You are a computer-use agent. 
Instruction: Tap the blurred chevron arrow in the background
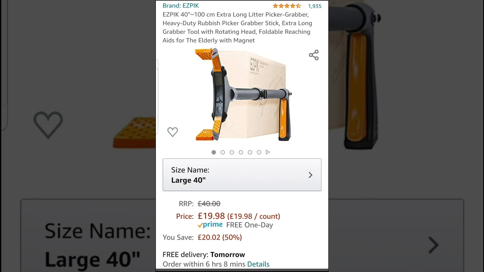pyautogui.click(x=434, y=245)
